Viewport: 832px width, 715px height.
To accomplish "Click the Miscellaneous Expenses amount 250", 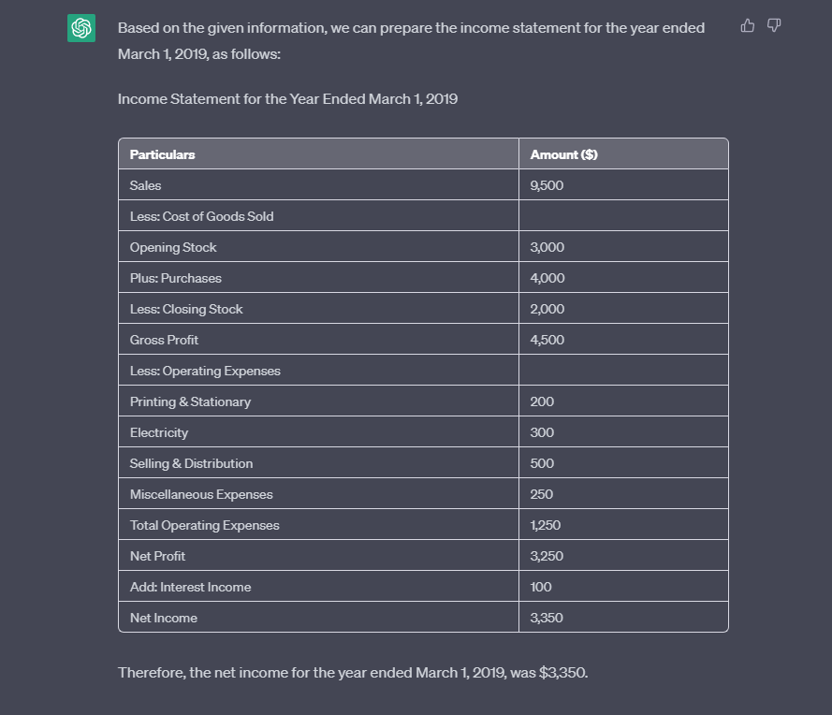I will tap(541, 494).
